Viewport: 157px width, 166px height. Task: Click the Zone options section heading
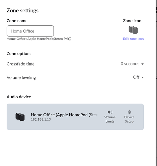19,54
